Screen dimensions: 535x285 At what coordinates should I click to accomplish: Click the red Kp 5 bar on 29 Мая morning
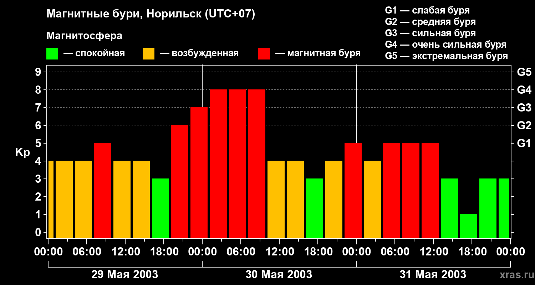click(103, 190)
